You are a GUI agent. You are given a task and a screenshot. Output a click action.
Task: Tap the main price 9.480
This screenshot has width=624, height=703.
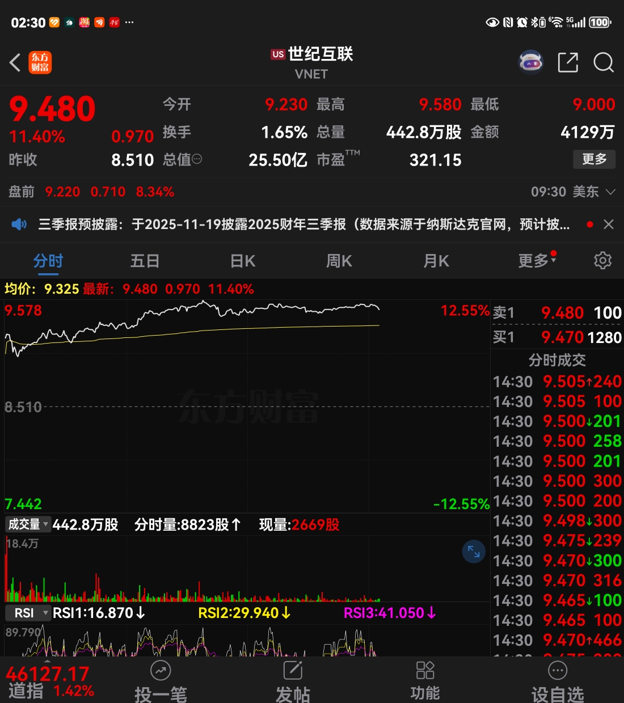pos(52,109)
